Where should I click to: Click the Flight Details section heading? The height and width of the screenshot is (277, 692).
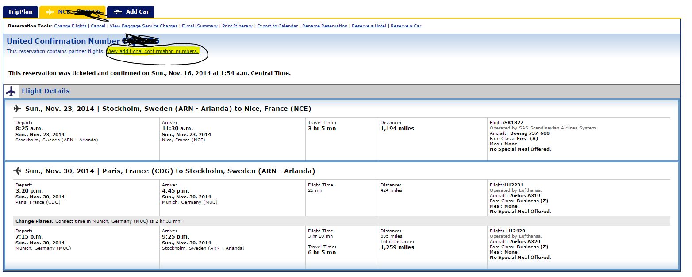[46, 91]
